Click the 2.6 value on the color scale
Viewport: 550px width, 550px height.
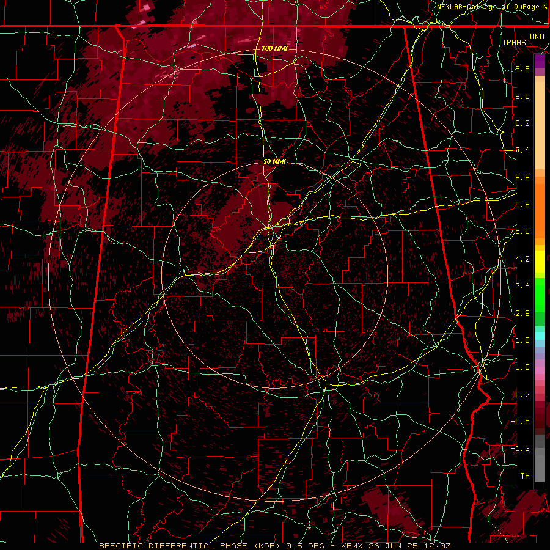[x=522, y=313]
